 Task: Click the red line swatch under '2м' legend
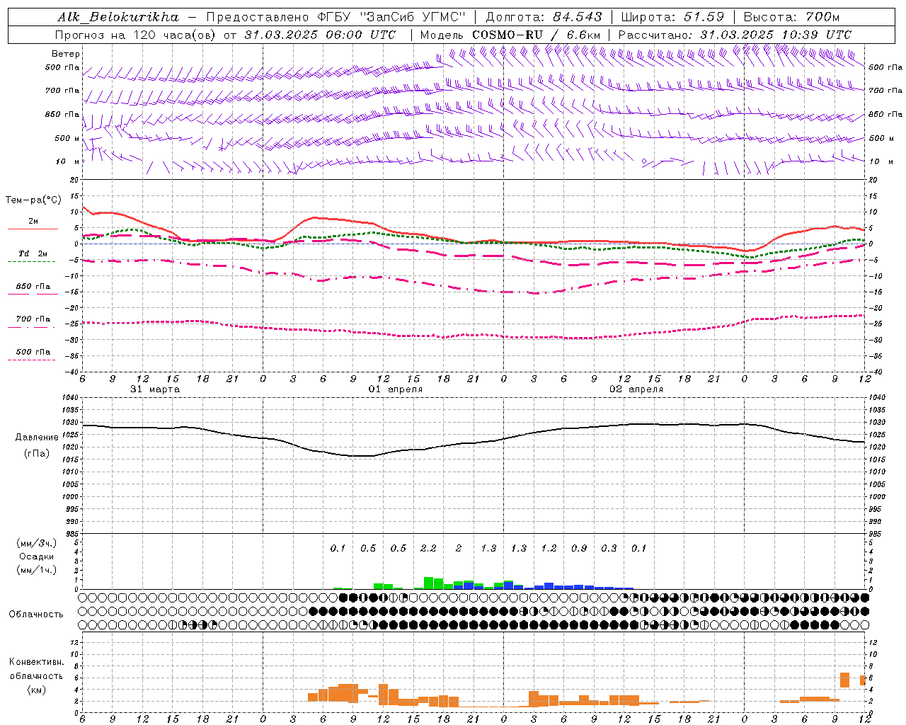coord(33,229)
